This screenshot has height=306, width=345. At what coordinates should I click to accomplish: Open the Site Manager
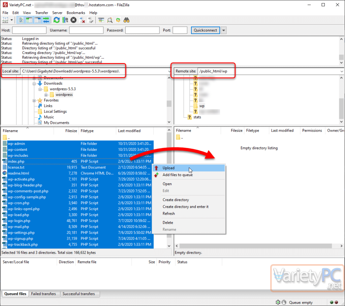pos(5,20)
